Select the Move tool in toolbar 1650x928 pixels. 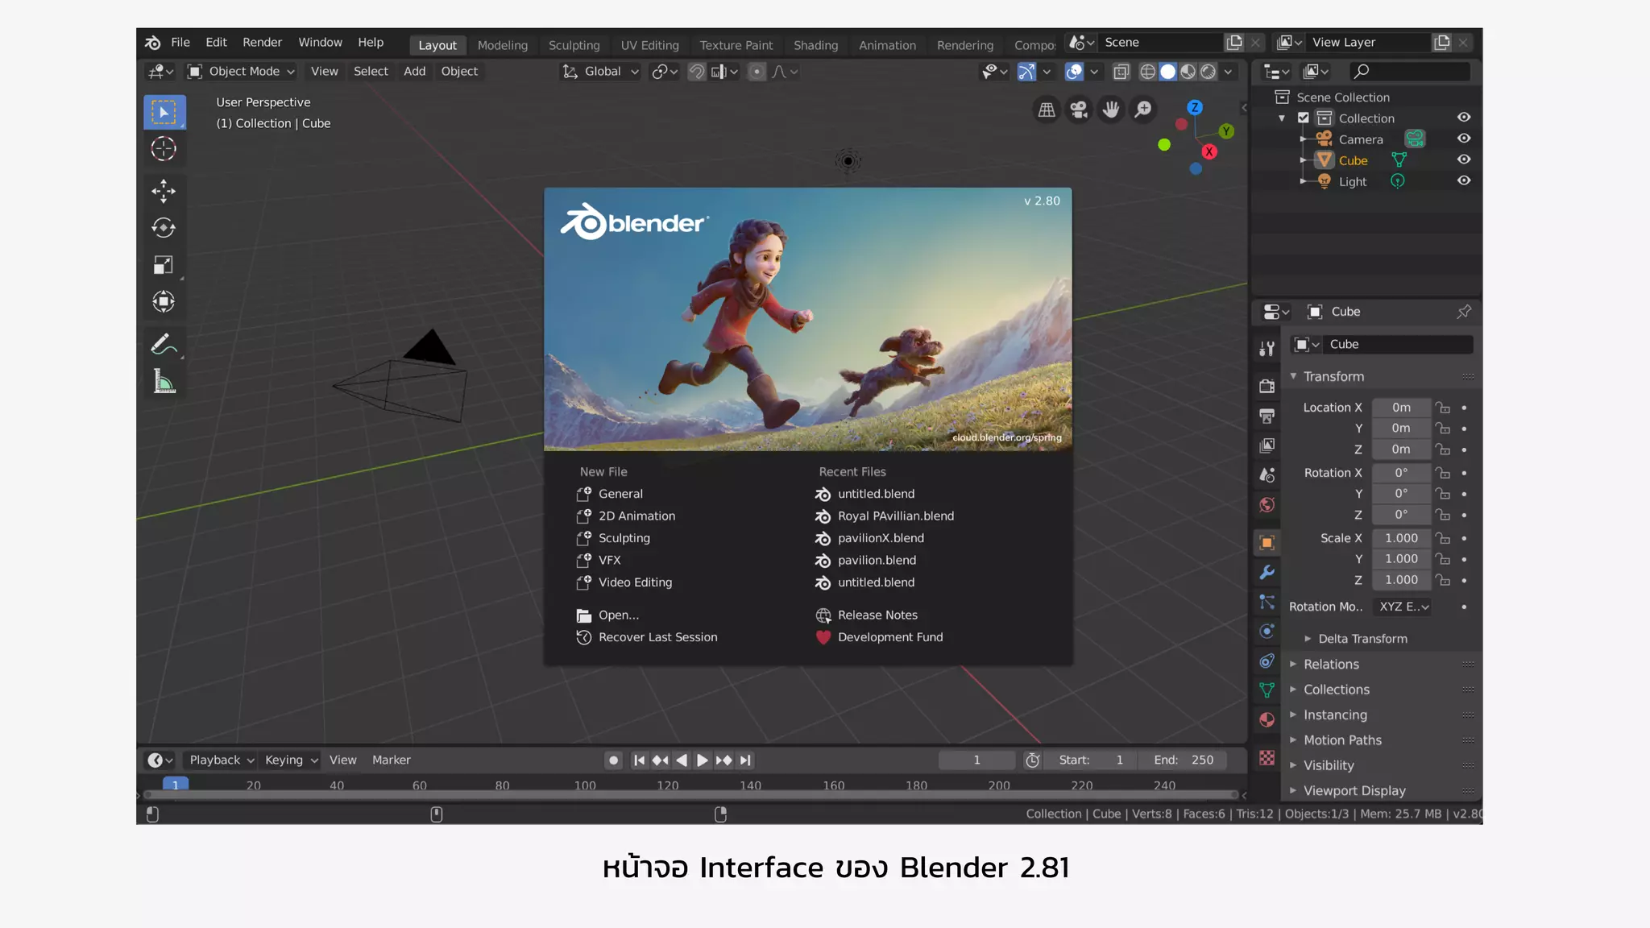click(164, 191)
